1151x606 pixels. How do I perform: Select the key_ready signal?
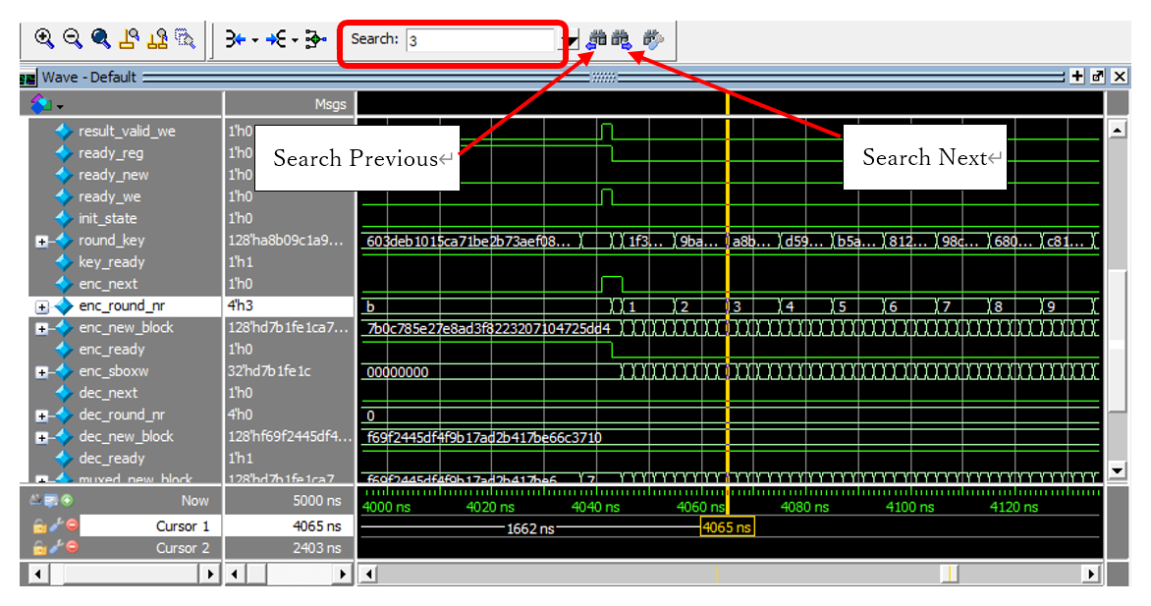tap(111, 262)
